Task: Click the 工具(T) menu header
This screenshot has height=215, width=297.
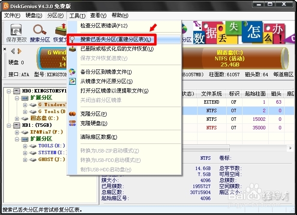Action: click(x=77, y=15)
